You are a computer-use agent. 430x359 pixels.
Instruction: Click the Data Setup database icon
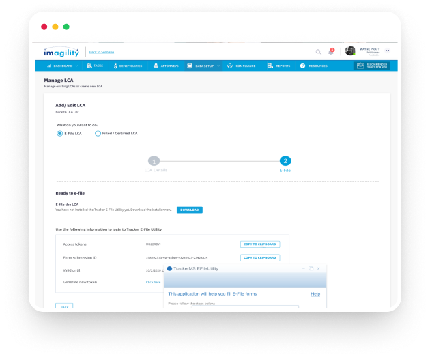[190, 66]
